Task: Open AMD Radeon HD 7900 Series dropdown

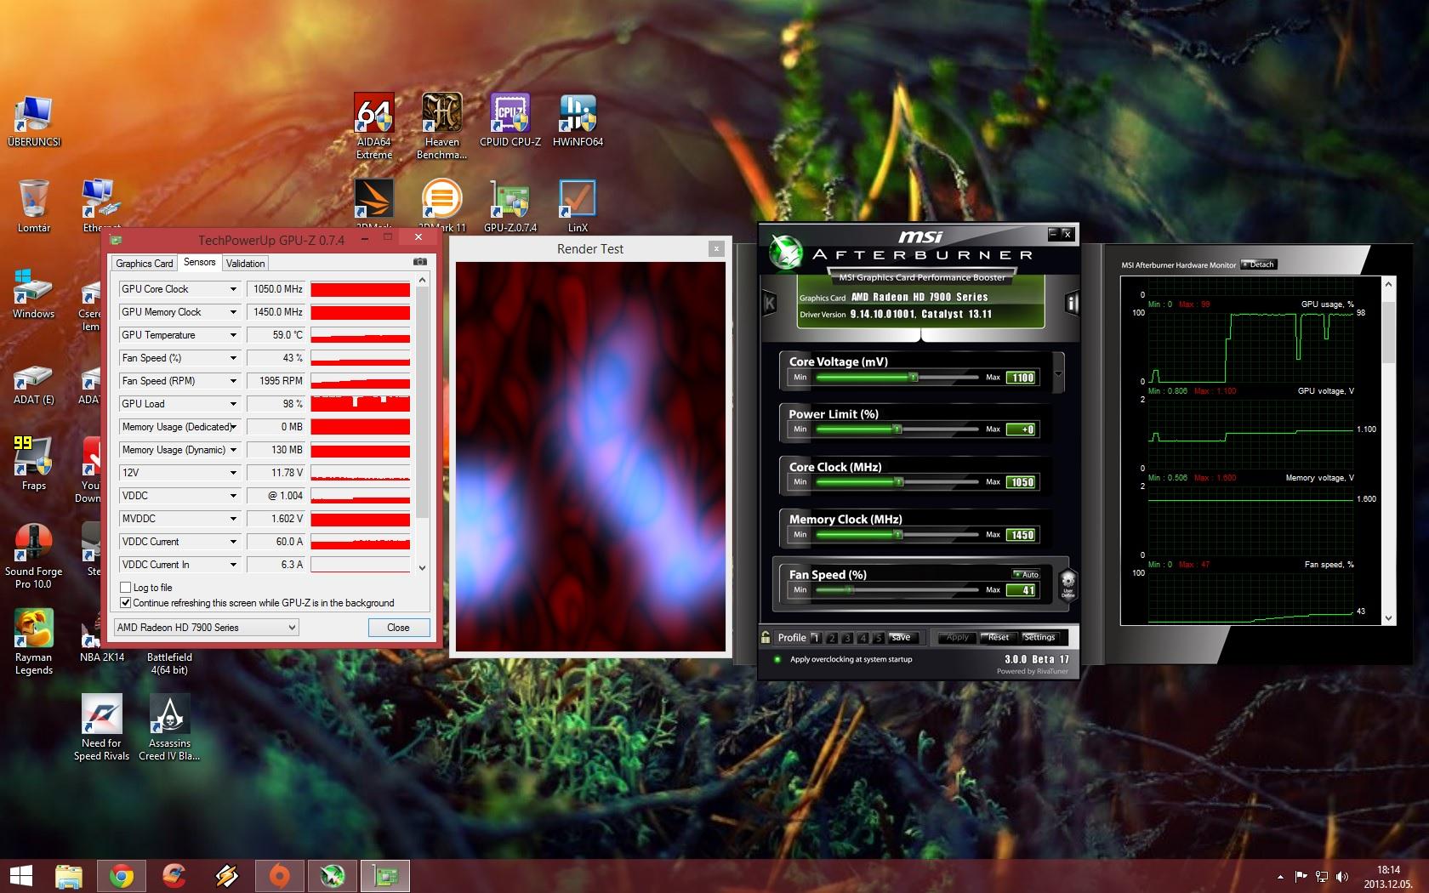Action: point(207,628)
